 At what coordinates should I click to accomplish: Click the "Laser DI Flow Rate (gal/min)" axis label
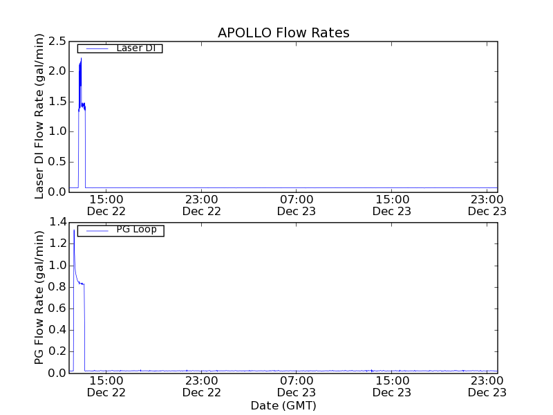tap(39, 116)
